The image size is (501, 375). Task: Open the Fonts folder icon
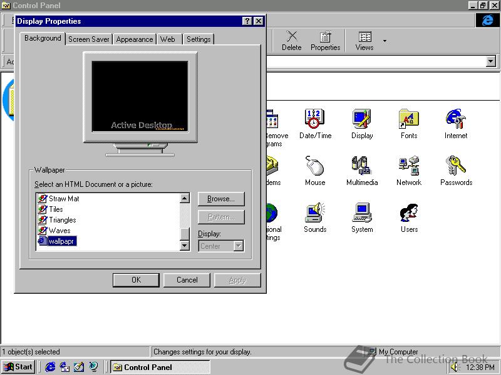[409, 124]
